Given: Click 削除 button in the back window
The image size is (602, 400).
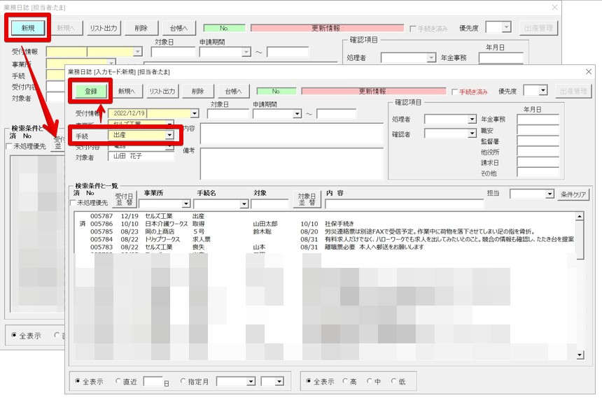Looking at the screenshot, I should pos(141,28).
